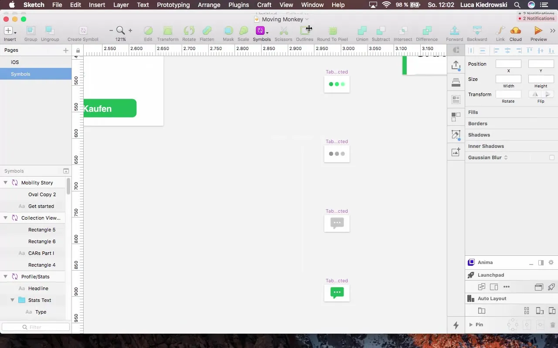Open Anima settings gear
The width and height of the screenshot is (558, 348).
pyautogui.click(x=551, y=262)
